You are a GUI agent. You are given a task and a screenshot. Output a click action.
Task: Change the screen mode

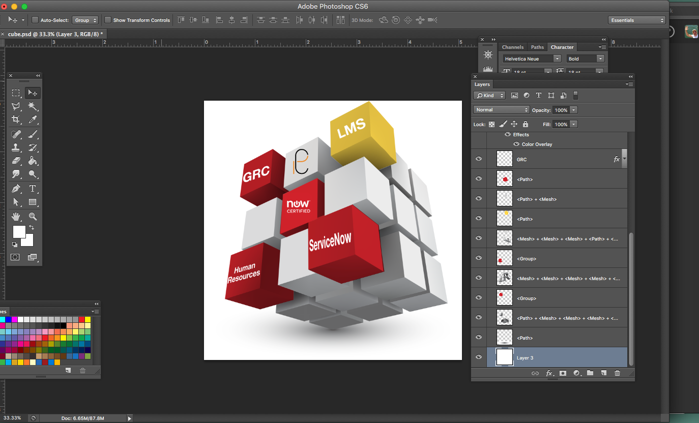pos(32,257)
